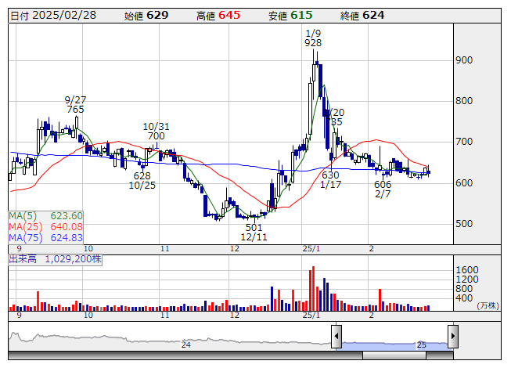This screenshot has width=511, height=368.
Task: Click the tallest red volume bar in January
Action: (x=312, y=289)
